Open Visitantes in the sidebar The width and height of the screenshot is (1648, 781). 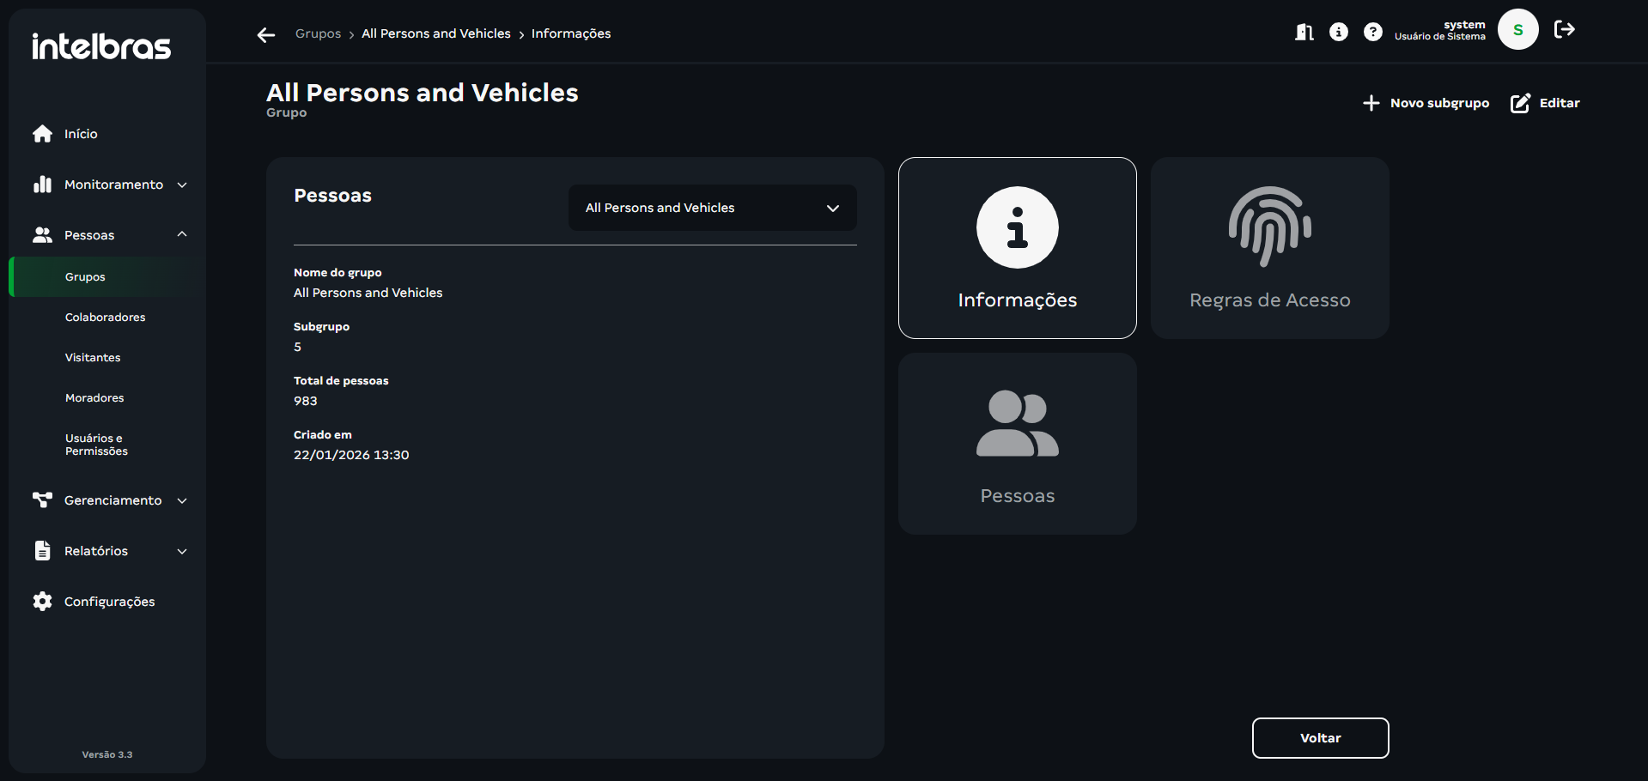click(x=93, y=358)
